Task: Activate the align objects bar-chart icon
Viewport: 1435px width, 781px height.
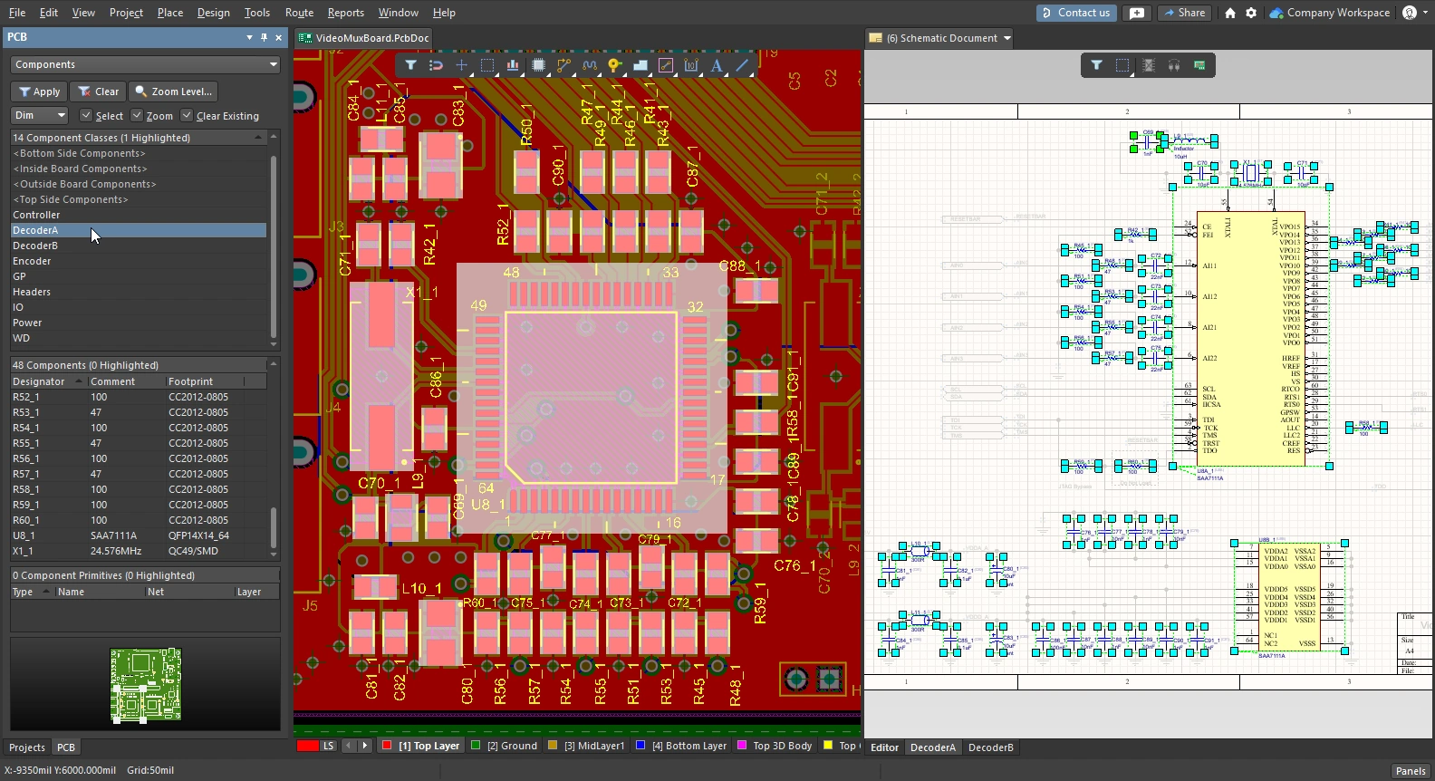Action: click(x=513, y=65)
